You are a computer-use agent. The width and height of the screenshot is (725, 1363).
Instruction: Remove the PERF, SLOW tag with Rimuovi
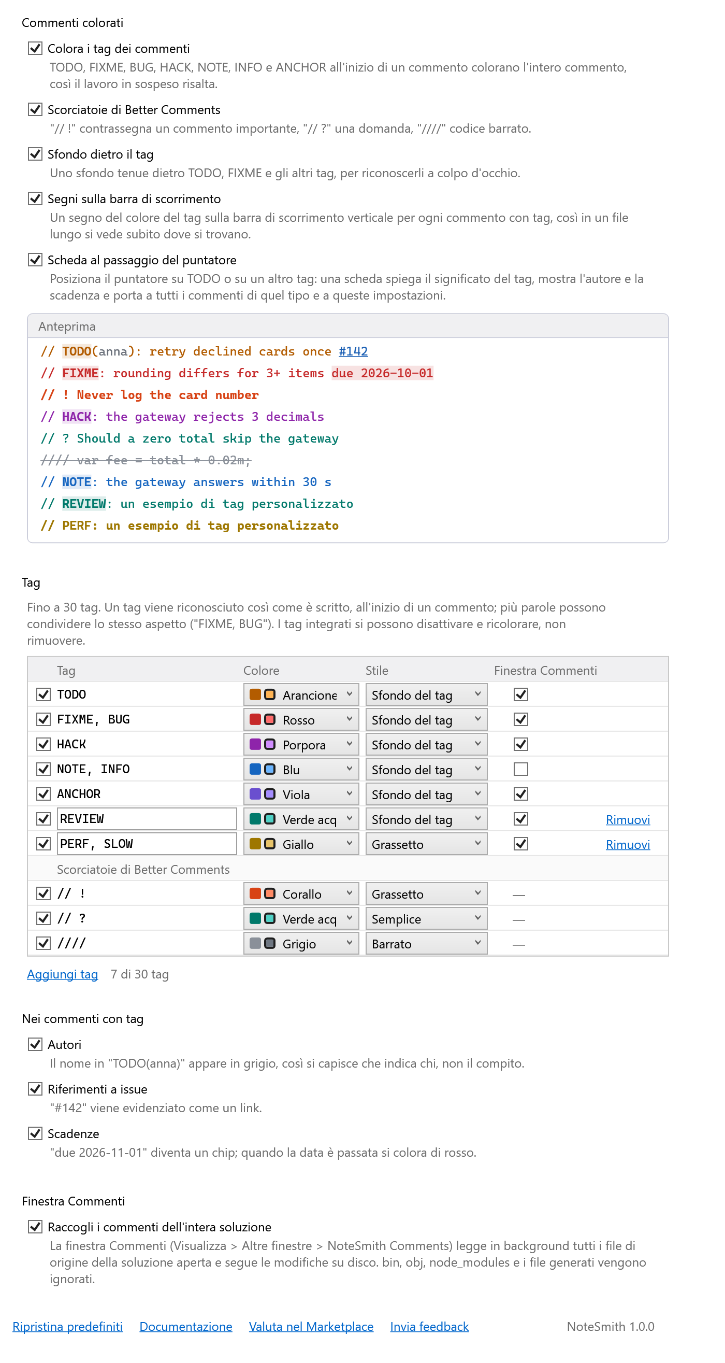(628, 844)
